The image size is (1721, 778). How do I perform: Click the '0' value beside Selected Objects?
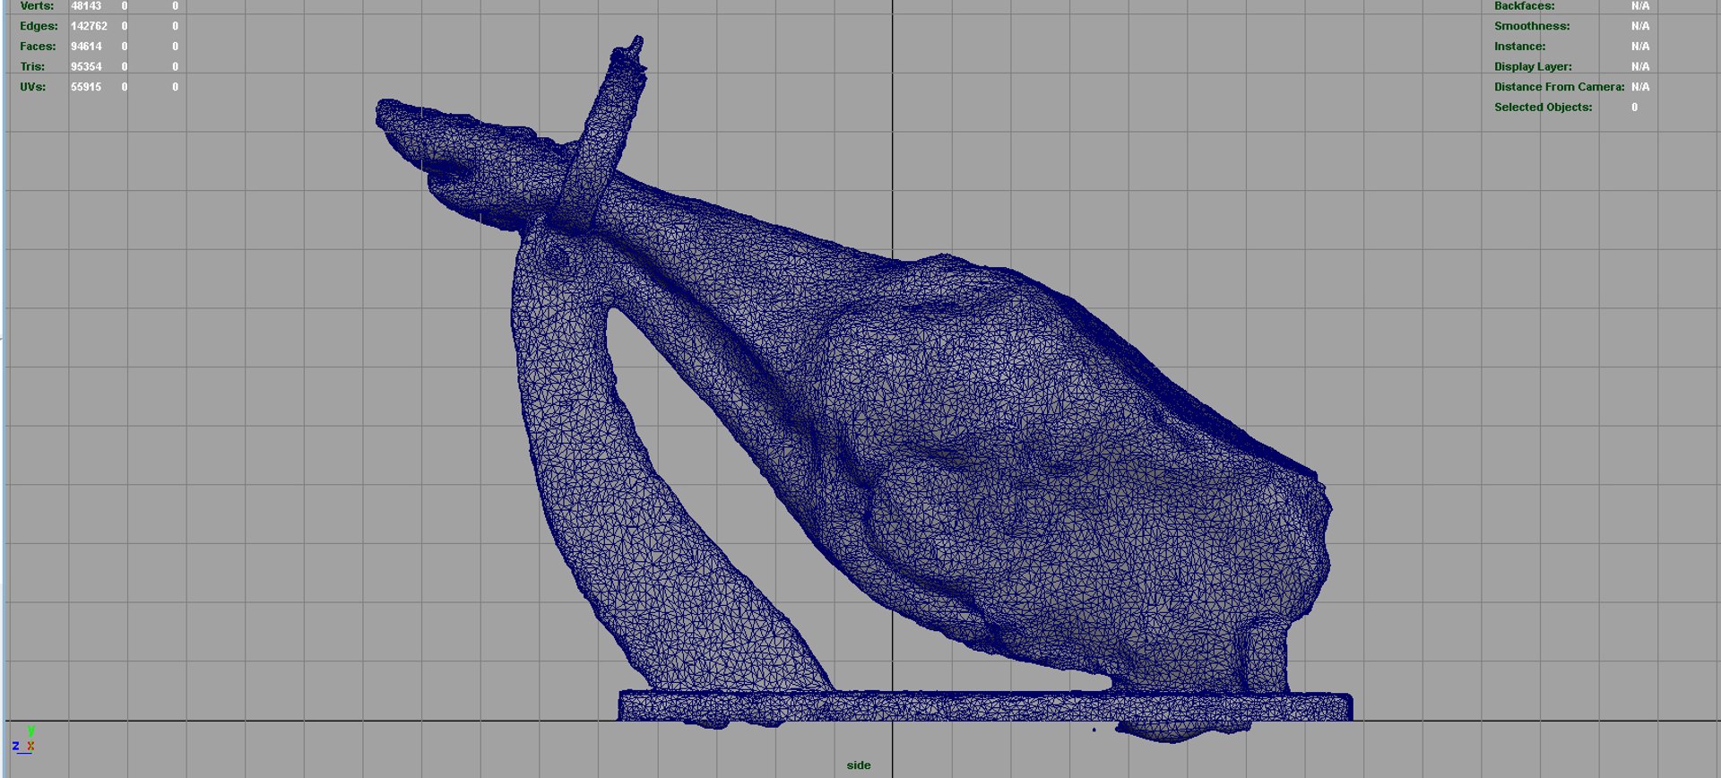pos(1634,107)
